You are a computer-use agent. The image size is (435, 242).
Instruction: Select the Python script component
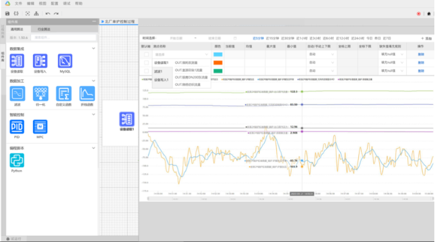[x=17, y=160]
